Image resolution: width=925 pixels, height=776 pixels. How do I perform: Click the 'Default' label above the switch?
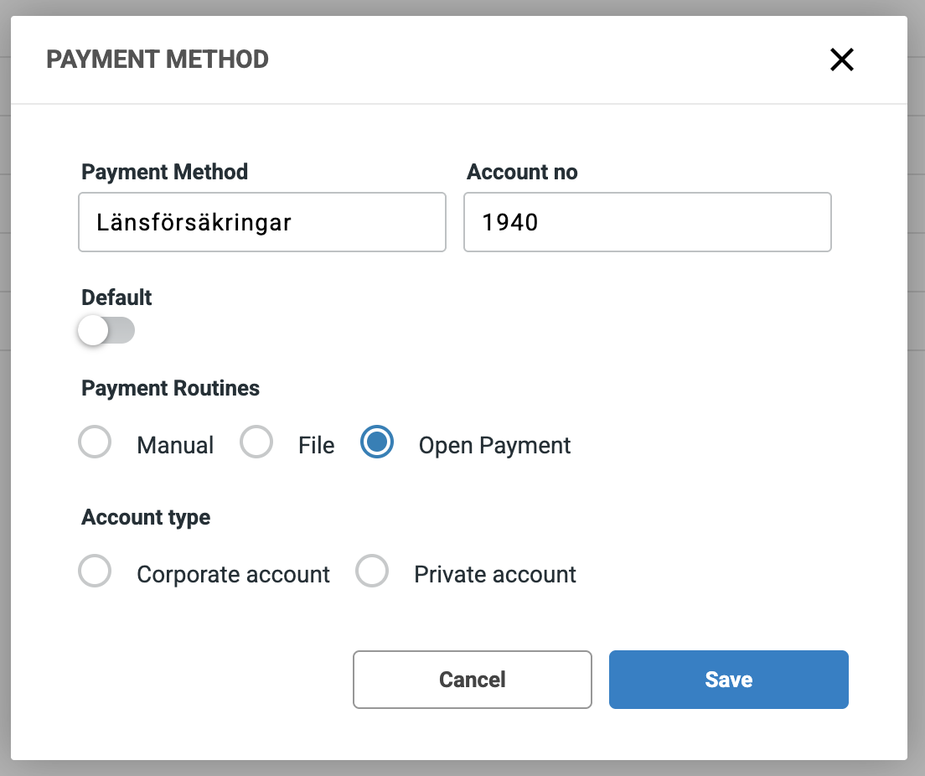(116, 297)
